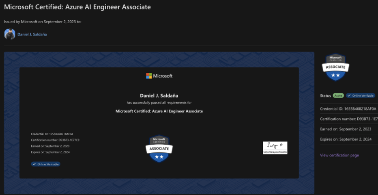Viewport: 378px width, 195px height.
Task: Click the green Active status label
Action: (338, 95)
